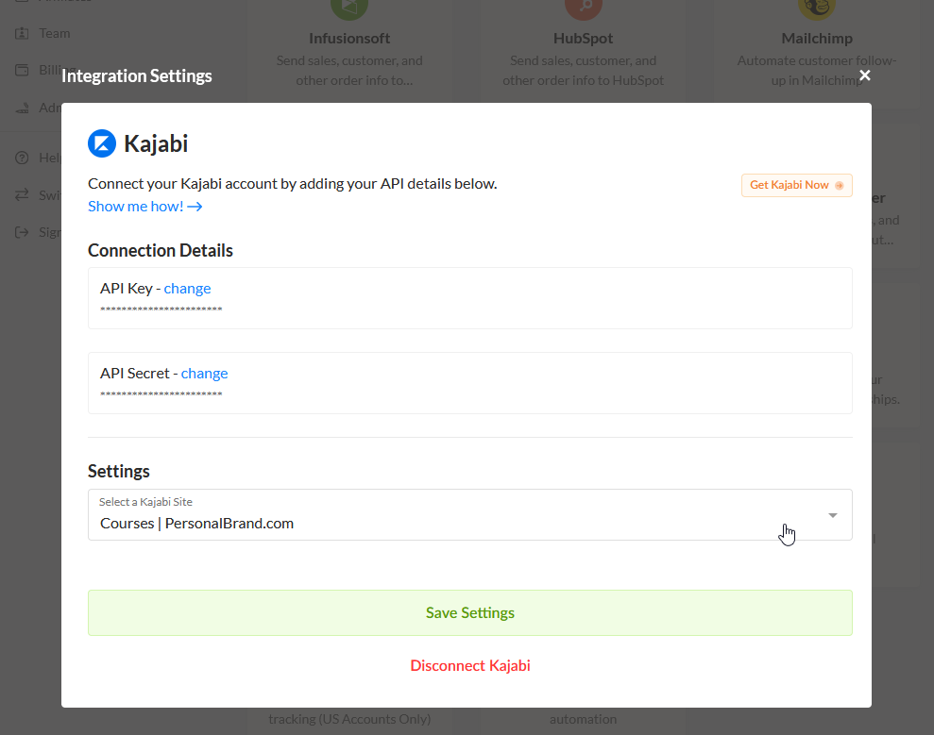
Task: Click the Kajabi logo icon
Action: [x=102, y=143]
